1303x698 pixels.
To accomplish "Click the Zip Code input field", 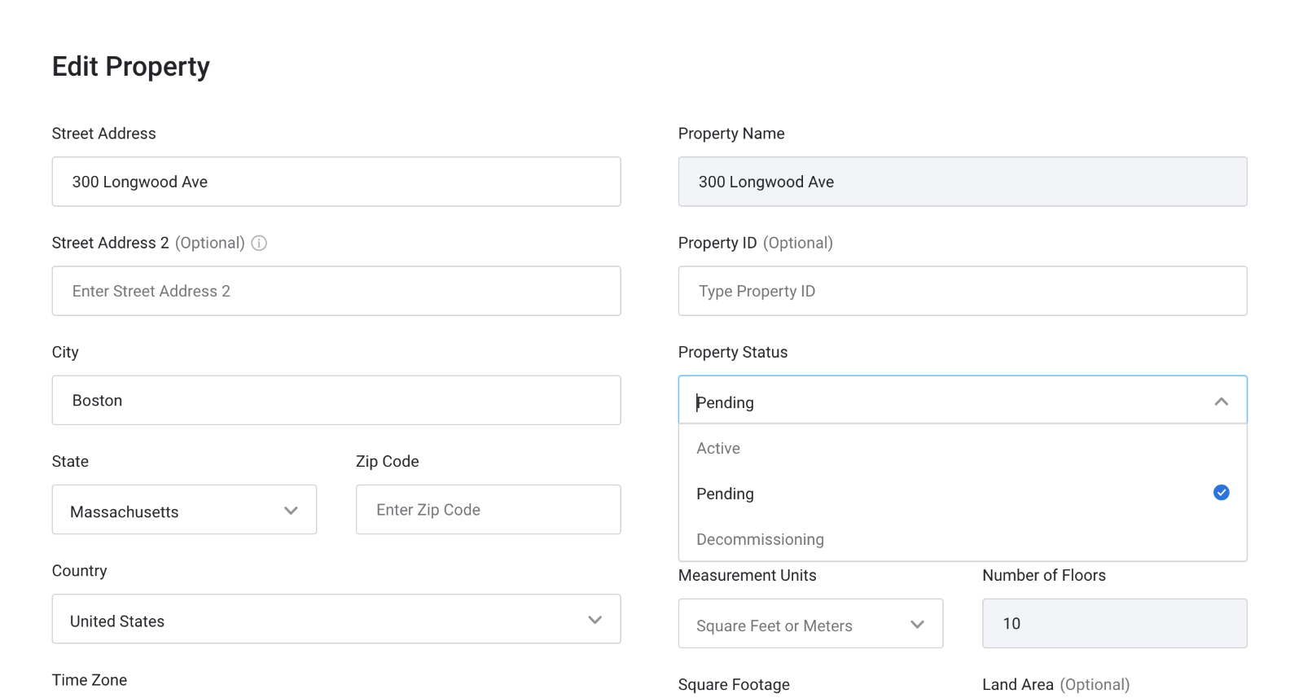I will coord(488,510).
